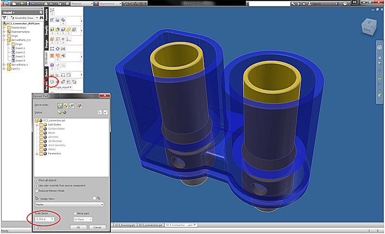Switch to the Sketch vertical tab
385x234 pixels.
pyautogui.click(x=46, y=73)
